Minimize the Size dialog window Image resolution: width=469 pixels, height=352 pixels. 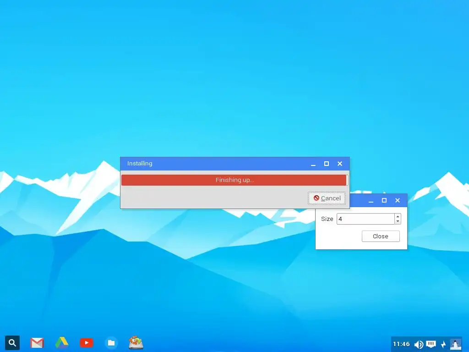(371, 201)
